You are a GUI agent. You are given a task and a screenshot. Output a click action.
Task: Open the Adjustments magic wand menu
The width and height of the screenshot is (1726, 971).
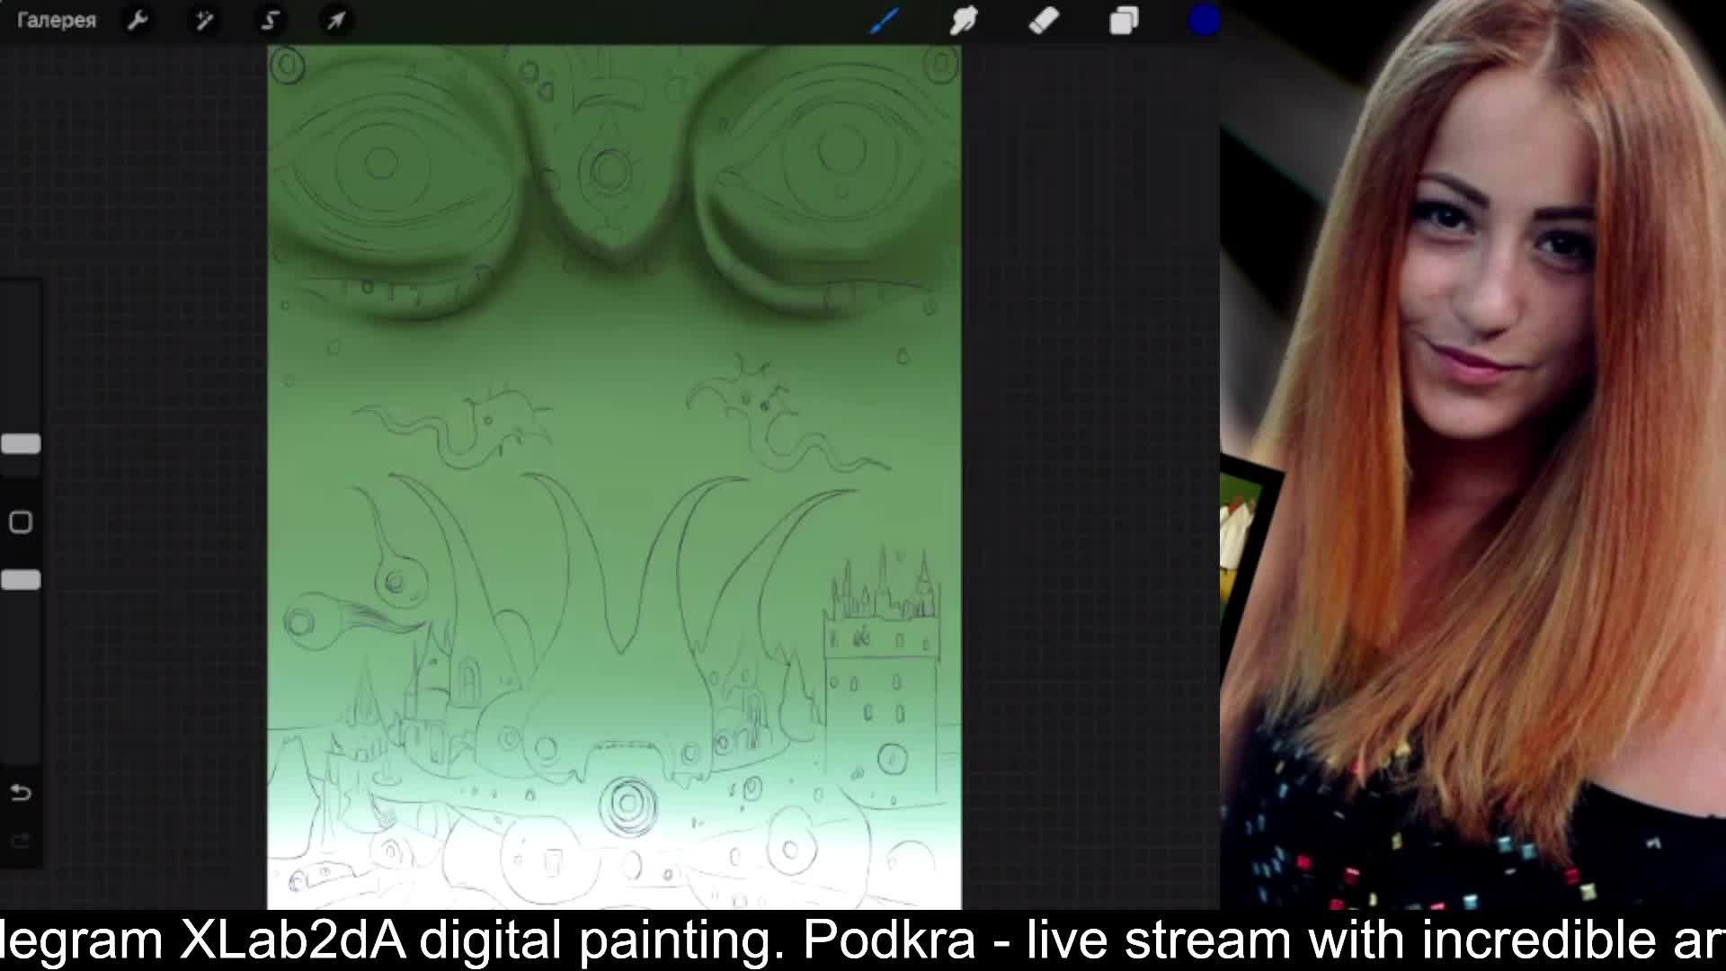(204, 20)
